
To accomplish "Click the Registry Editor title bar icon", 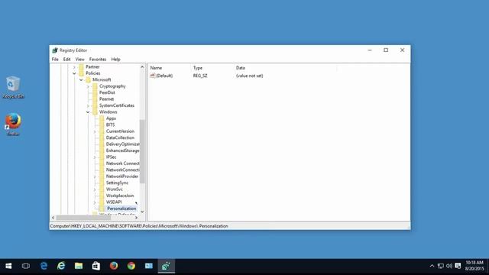I will (x=55, y=50).
